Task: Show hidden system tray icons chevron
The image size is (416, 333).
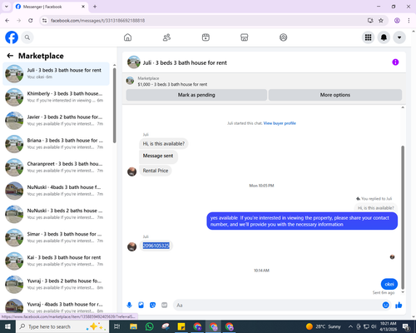Action: tap(350, 326)
